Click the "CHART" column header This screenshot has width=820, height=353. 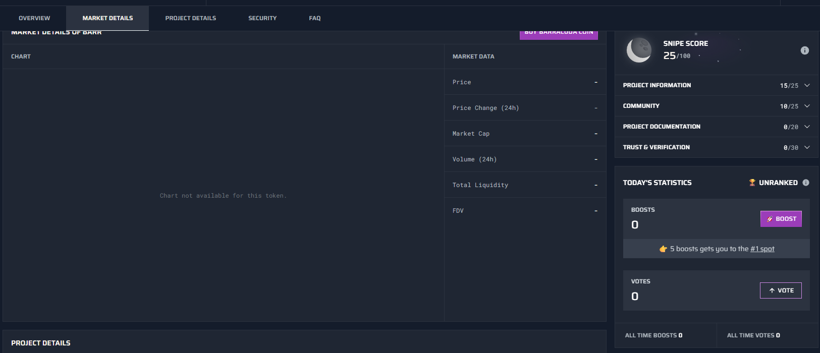[21, 56]
